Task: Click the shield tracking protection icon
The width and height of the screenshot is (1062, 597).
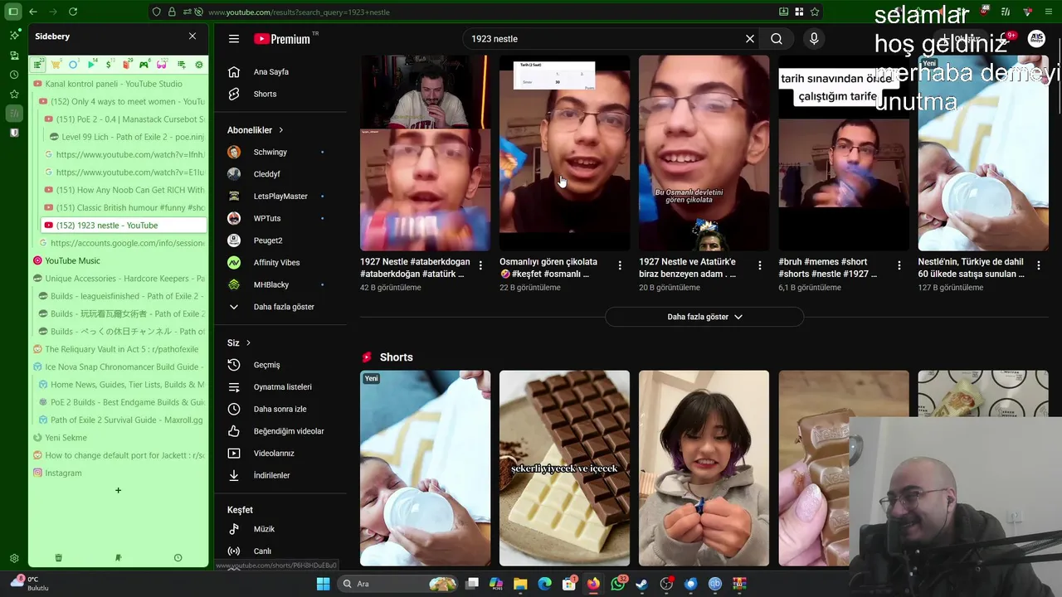Action: (157, 12)
